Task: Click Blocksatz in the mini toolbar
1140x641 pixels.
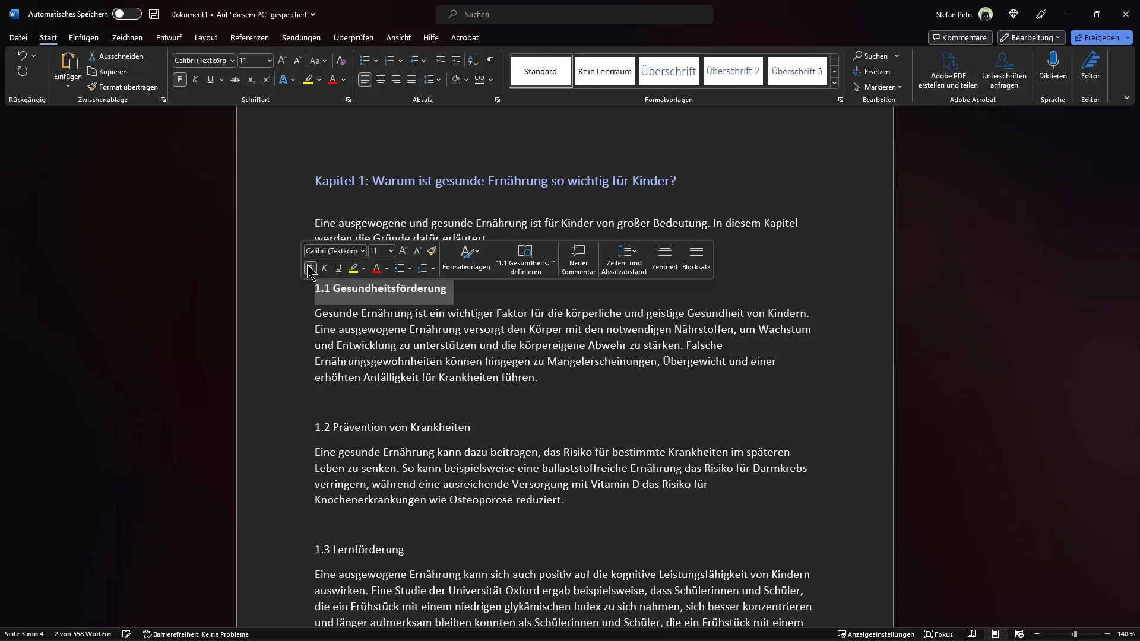Action: 696,258
